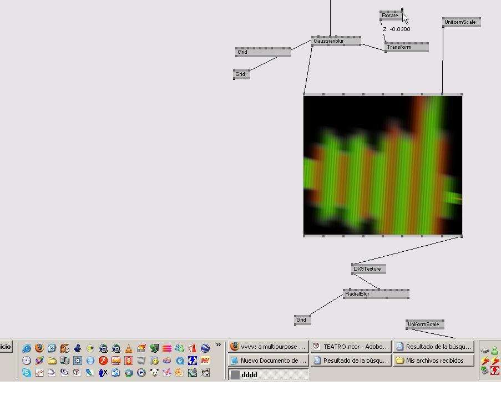This screenshot has height=406, width=501.
Task: Click the Internet Explorer quick launch icon
Action: (x=27, y=348)
